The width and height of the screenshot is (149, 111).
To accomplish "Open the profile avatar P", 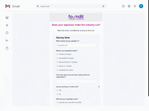I will (141, 6).
